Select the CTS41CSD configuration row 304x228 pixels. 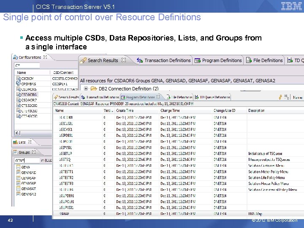(29, 111)
